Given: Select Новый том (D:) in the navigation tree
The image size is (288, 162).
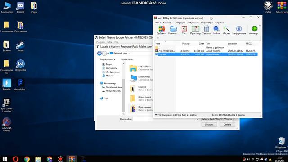Looking at the screenshot, I should 112,91.
